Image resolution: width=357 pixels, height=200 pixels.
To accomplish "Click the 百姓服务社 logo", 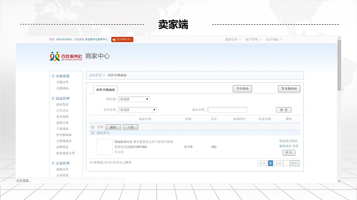I will point(66,56).
